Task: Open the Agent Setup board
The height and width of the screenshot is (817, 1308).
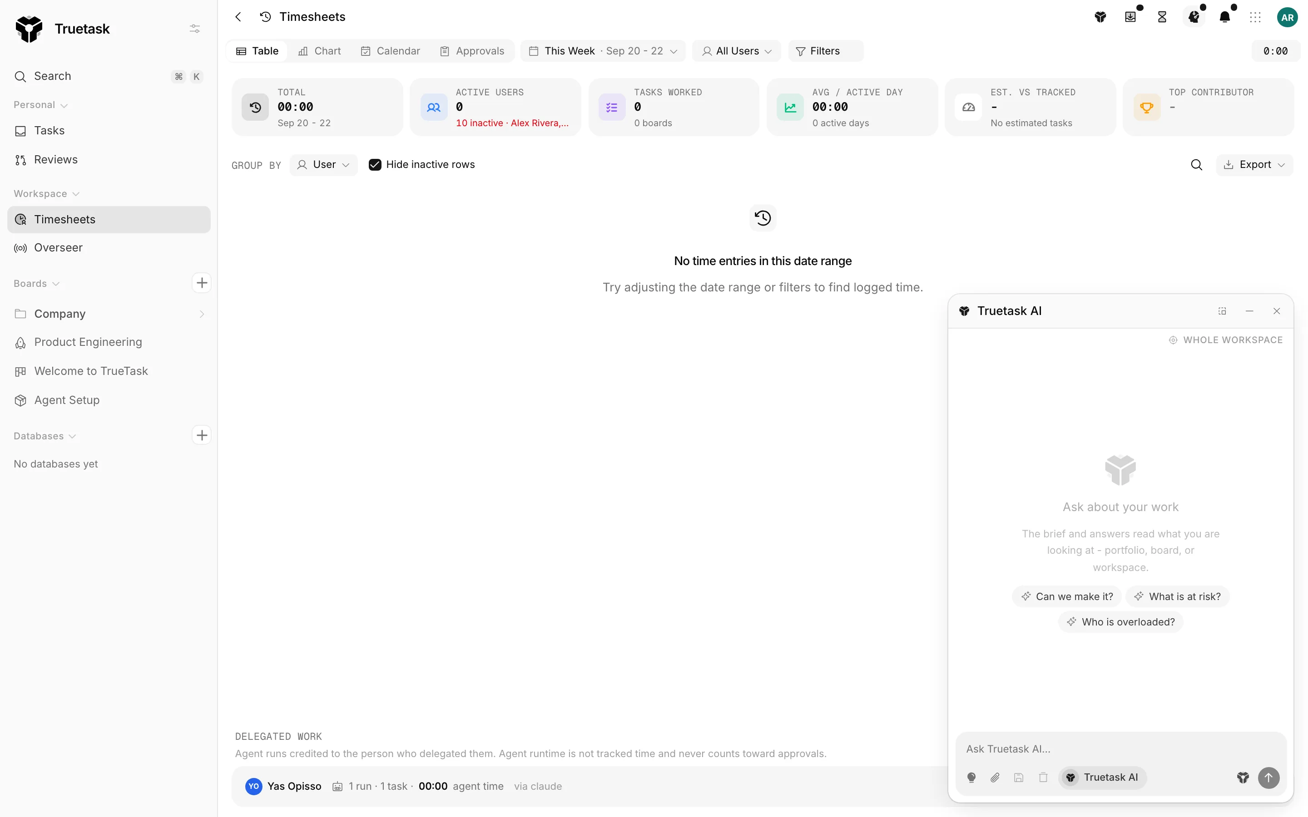Action: [109, 400]
